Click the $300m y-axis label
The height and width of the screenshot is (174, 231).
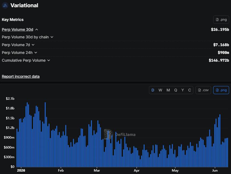pyautogui.click(x=9, y=157)
